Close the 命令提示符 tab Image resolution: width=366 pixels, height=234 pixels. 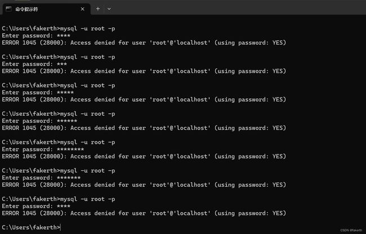(x=82, y=9)
